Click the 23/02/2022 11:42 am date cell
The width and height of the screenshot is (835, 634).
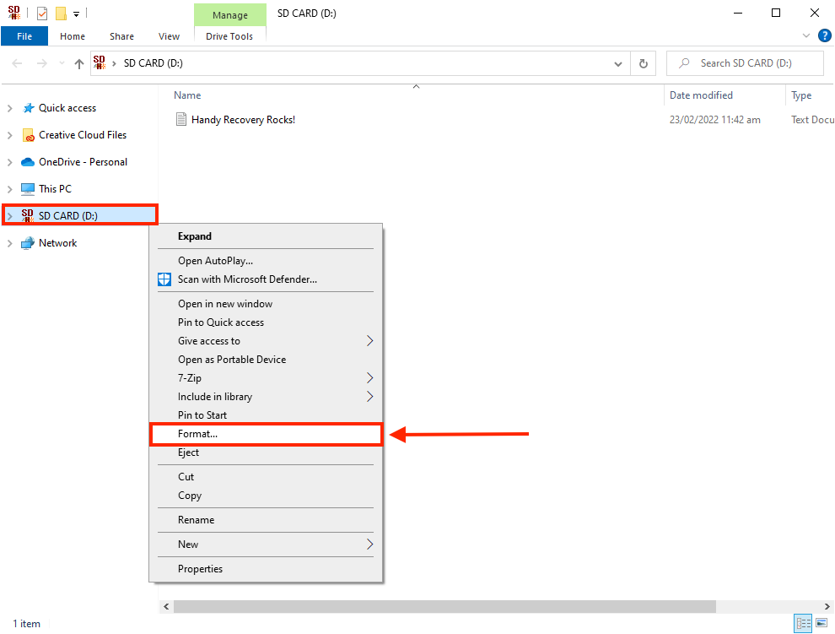714,120
